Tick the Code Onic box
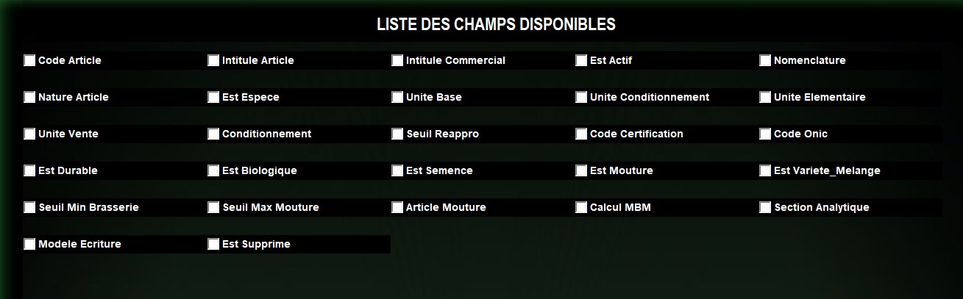Screen dimensions: 963x299 (765, 134)
